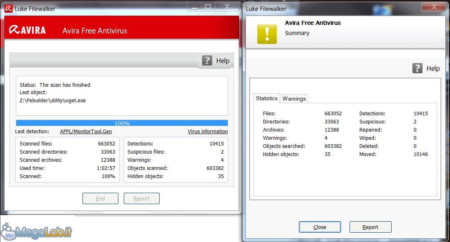Click the Detections value 10415 in scan window

[216, 144]
